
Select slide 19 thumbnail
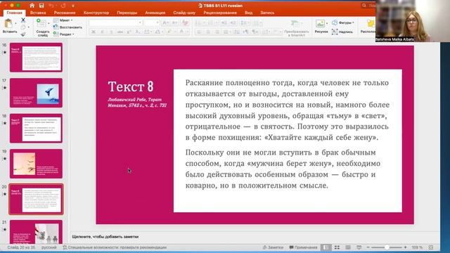(36, 164)
